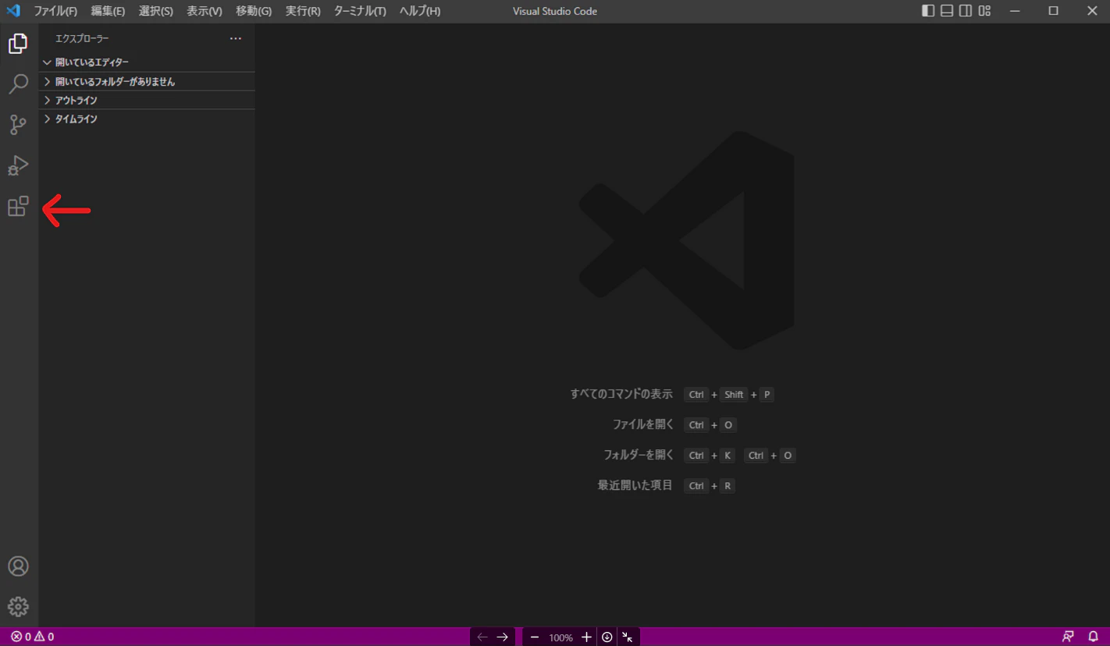This screenshot has width=1110, height=646.
Task: Open the ターミナル(T) menu
Action: click(x=360, y=11)
